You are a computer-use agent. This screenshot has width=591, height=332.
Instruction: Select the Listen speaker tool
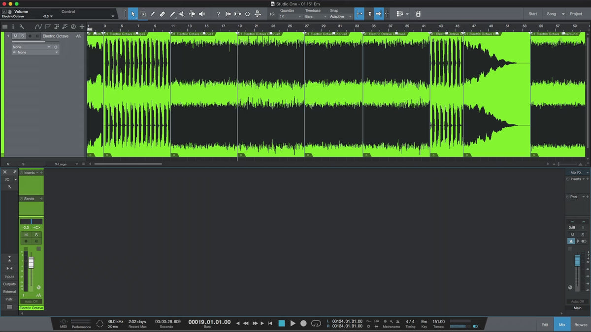201,14
